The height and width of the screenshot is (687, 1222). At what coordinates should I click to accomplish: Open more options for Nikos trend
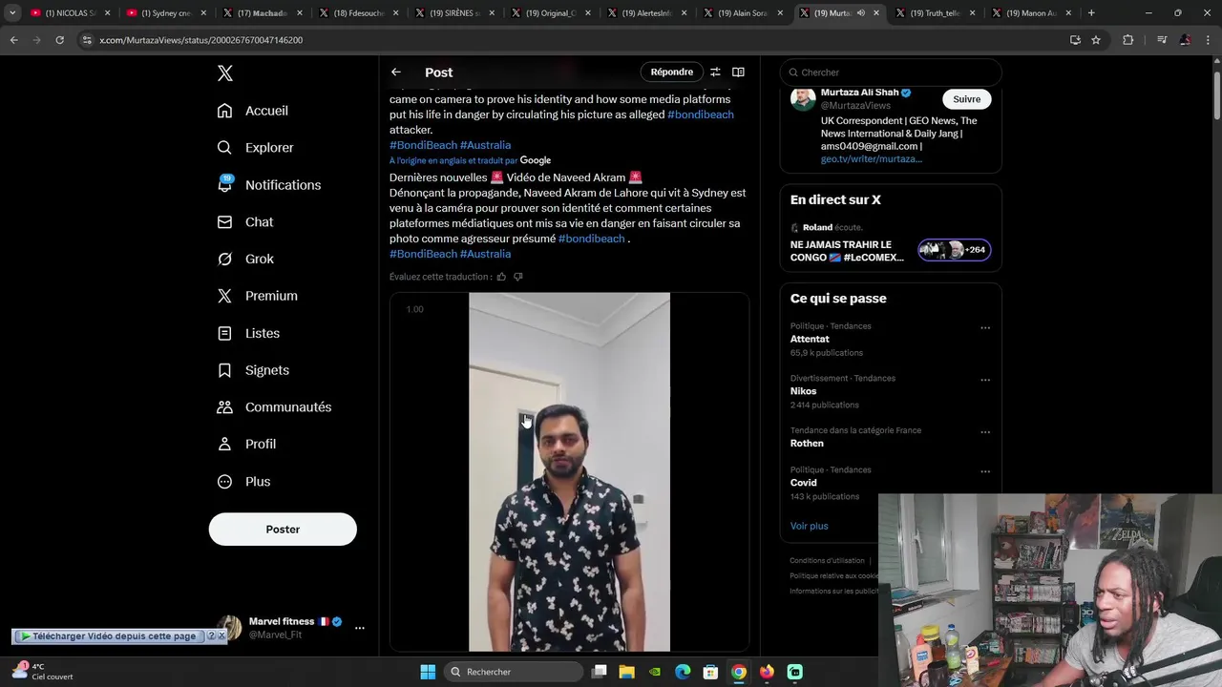(985, 380)
